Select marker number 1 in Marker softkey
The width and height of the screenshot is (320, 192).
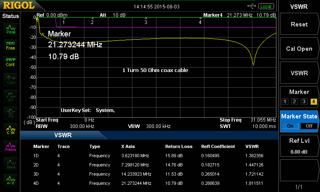[x=285, y=102]
